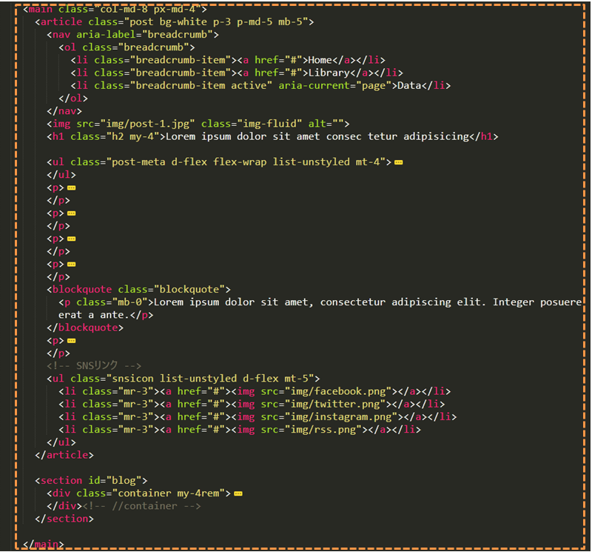Click the closing </ol> tag
Image resolution: width=592 pixels, height=552 pixels.
73,99
